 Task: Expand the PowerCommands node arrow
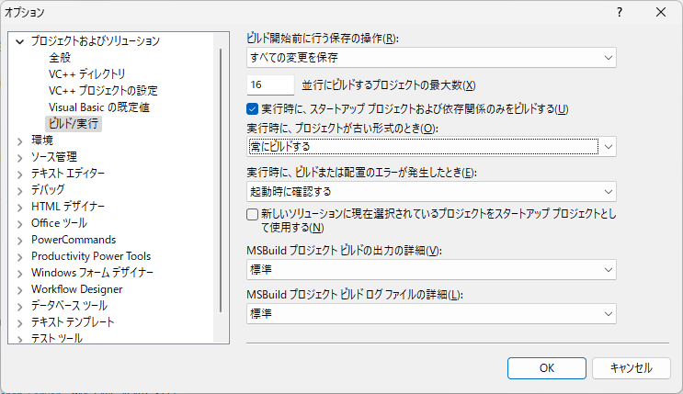pos(20,240)
